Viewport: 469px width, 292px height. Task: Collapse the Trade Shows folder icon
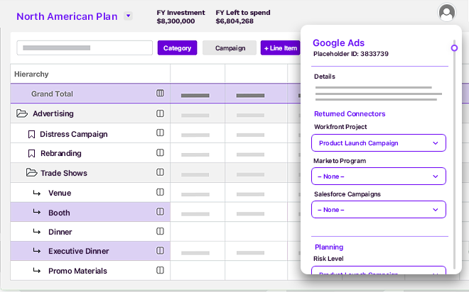pyautogui.click(x=31, y=172)
